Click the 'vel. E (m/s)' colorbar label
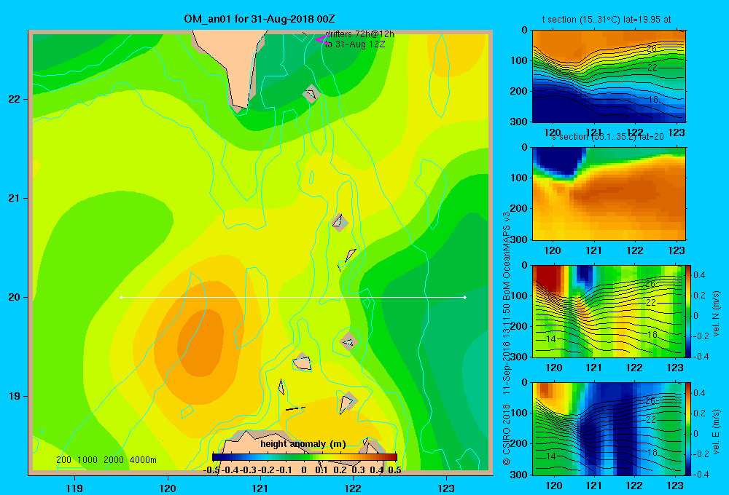729x495 pixels. click(x=717, y=431)
